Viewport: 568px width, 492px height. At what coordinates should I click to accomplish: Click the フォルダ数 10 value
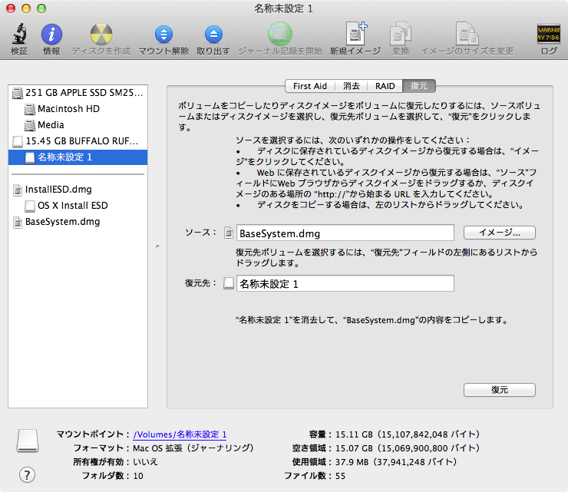click(138, 476)
